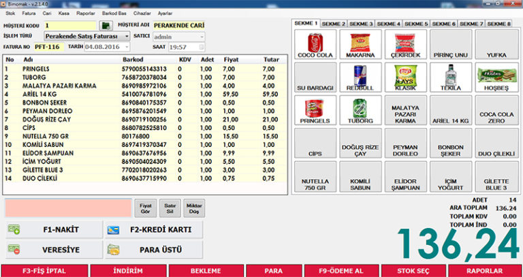Adjust the Saat time field
523x277 pixels.
[187, 47]
